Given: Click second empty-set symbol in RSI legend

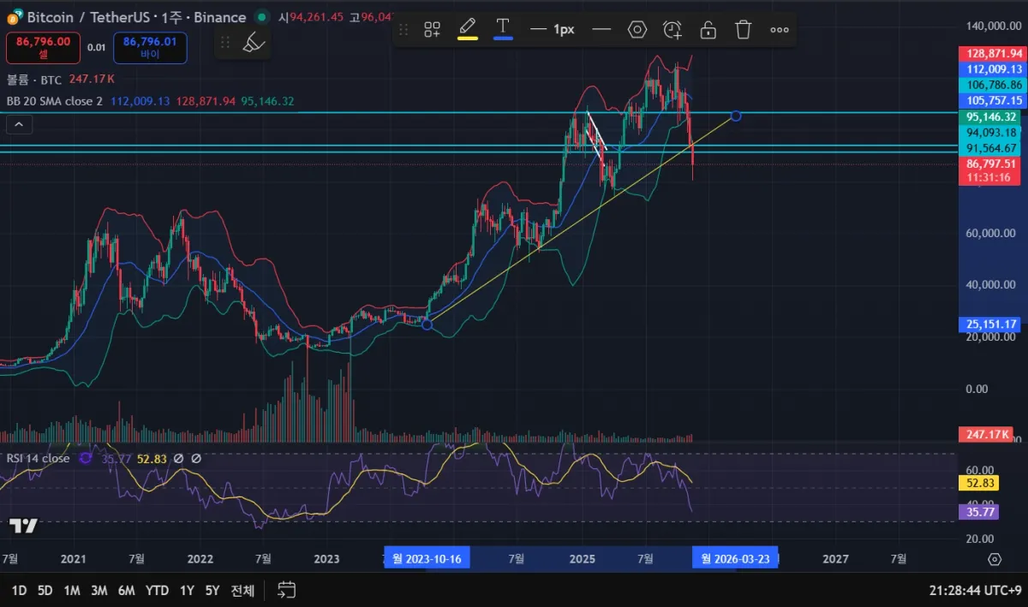Looking at the screenshot, I should pyautogui.click(x=196, y=458).
